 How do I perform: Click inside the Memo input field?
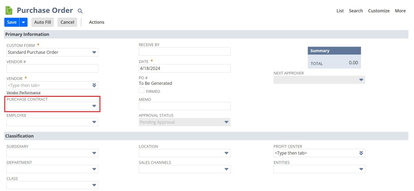184,106
